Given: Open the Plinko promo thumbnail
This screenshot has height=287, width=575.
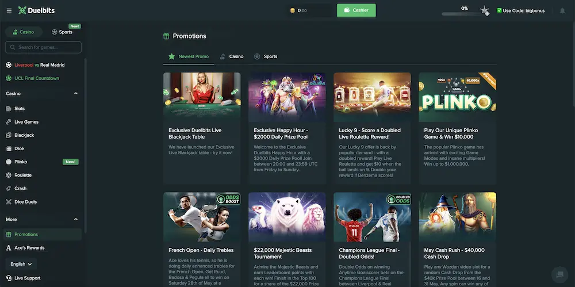Looking at the screenshot, I should (458, 97).
